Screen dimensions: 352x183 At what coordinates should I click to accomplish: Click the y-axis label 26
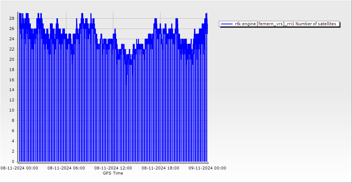(x=11, y=29)
